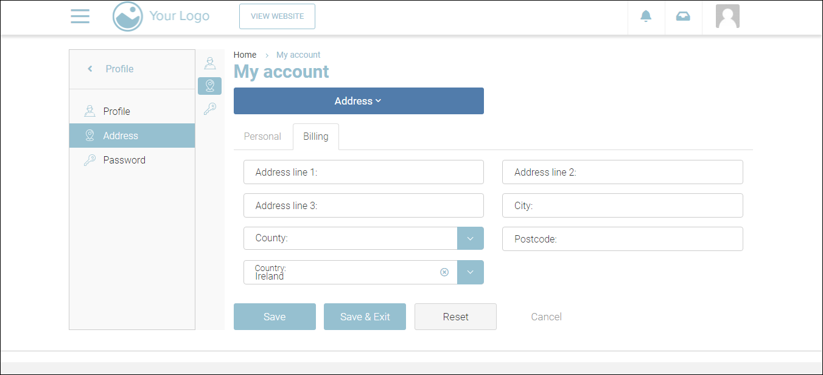Open the hamburger menu
Viewport: 823px width, 375px height.
click(80, 16)
